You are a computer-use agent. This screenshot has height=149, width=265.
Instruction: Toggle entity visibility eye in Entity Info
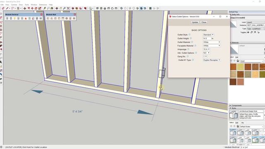pyautogui.click(x=248, y=32)
